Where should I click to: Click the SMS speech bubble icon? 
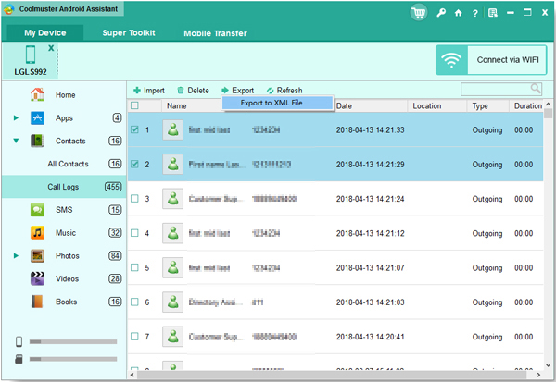[x=37, y=210]
